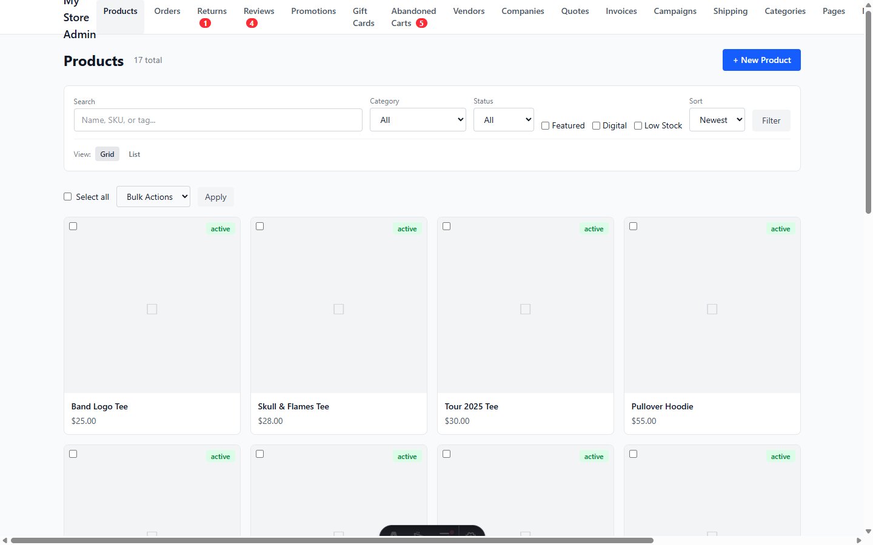Open the Vendors section

[468, 11]
